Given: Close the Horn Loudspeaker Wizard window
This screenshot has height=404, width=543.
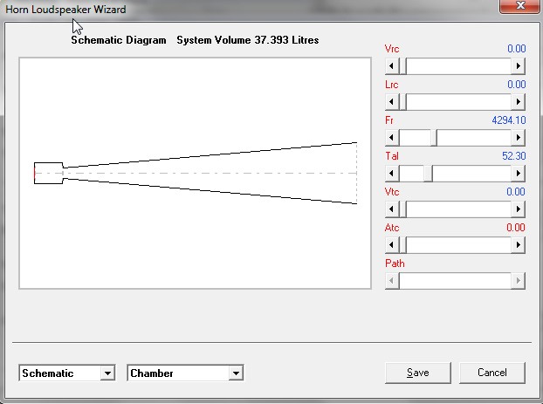Looking at the screenshot, I should pos(520,6).
